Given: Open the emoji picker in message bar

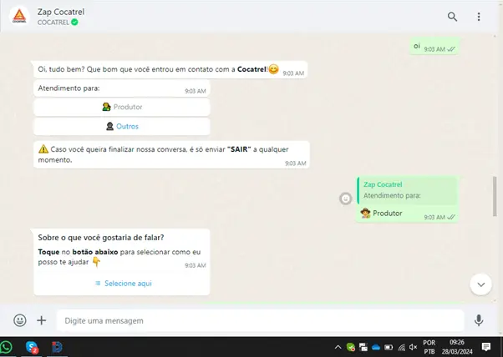Looking at the screenshot, I should [20, 320].
